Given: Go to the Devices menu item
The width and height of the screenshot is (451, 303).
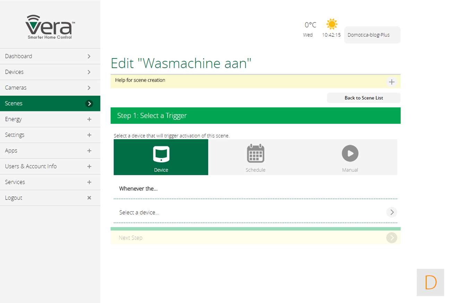Looking at the screenshot, I should [x=50, y=72].
